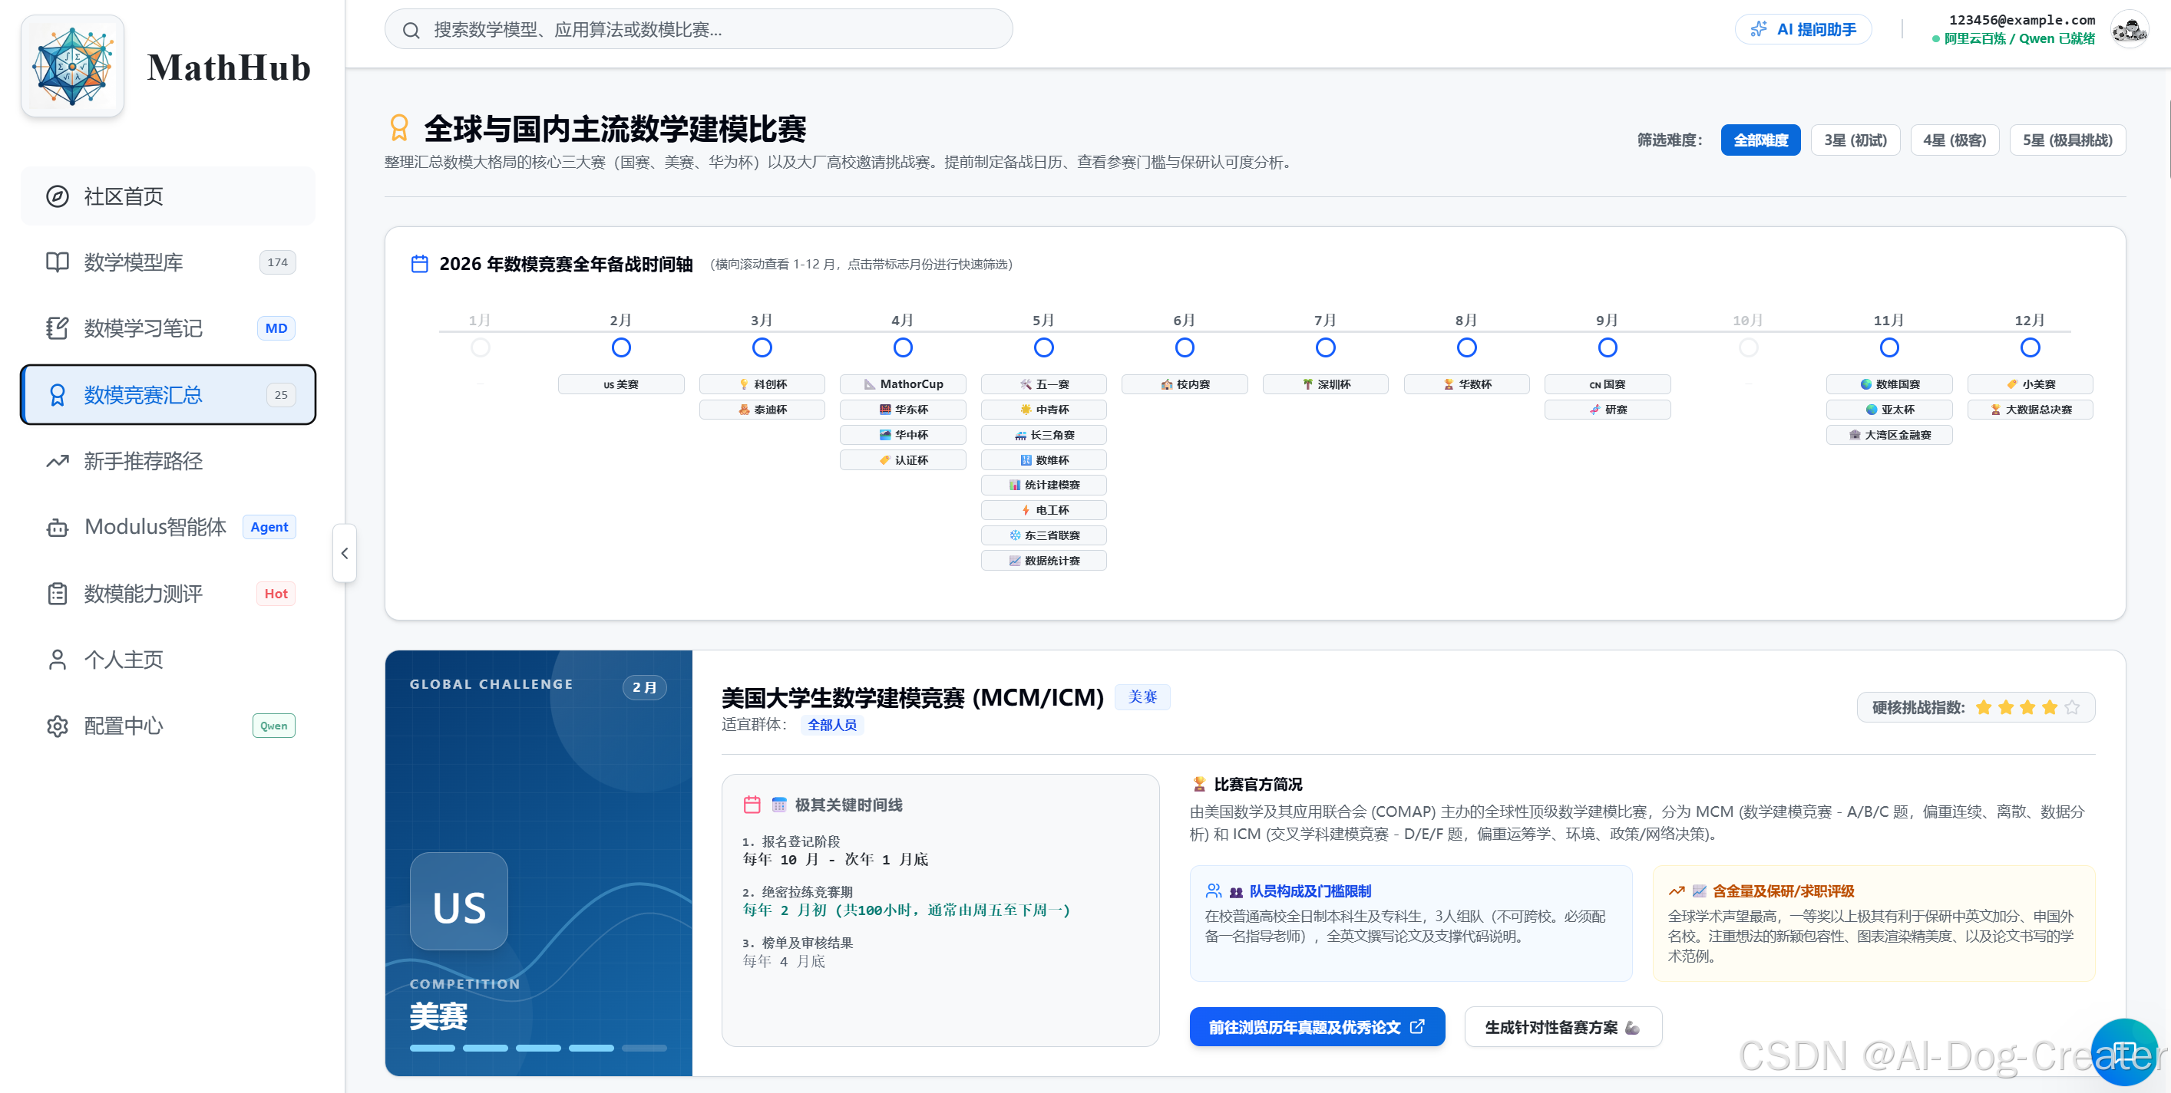Click the trend icon beside 新手推荐路径

pos(58,461)
